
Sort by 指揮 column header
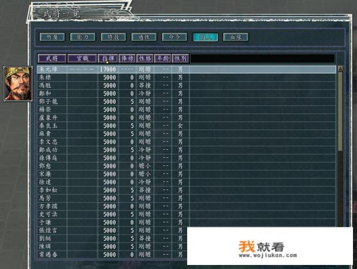[108, 58]
